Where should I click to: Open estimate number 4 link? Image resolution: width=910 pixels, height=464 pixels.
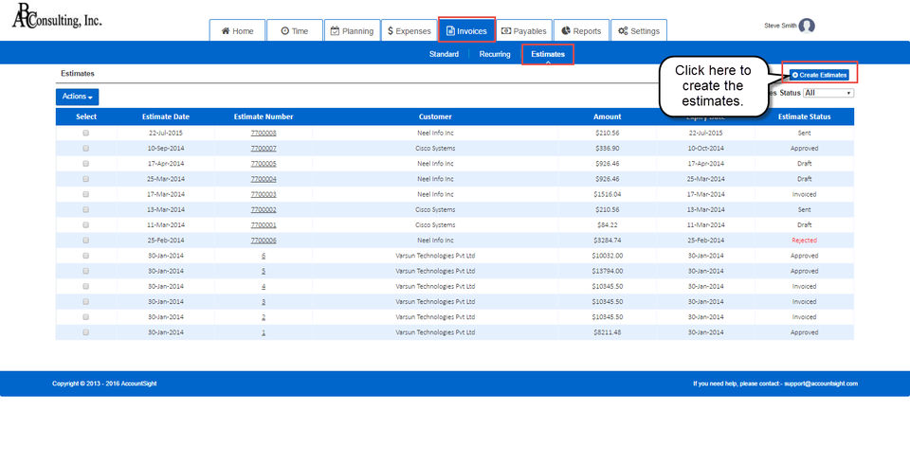264,287
